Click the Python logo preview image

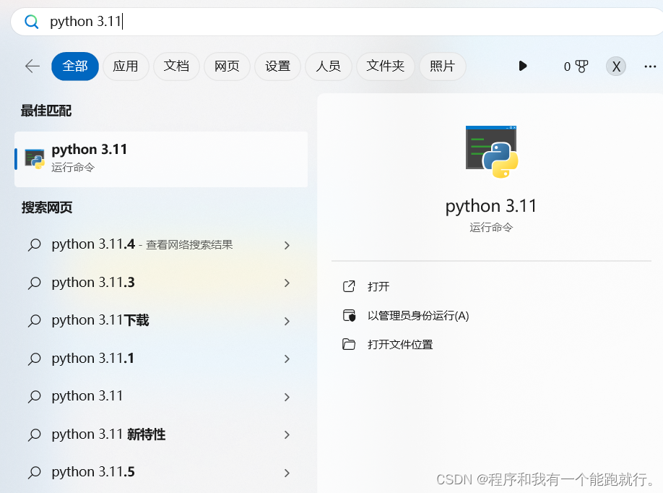point(491,152)
